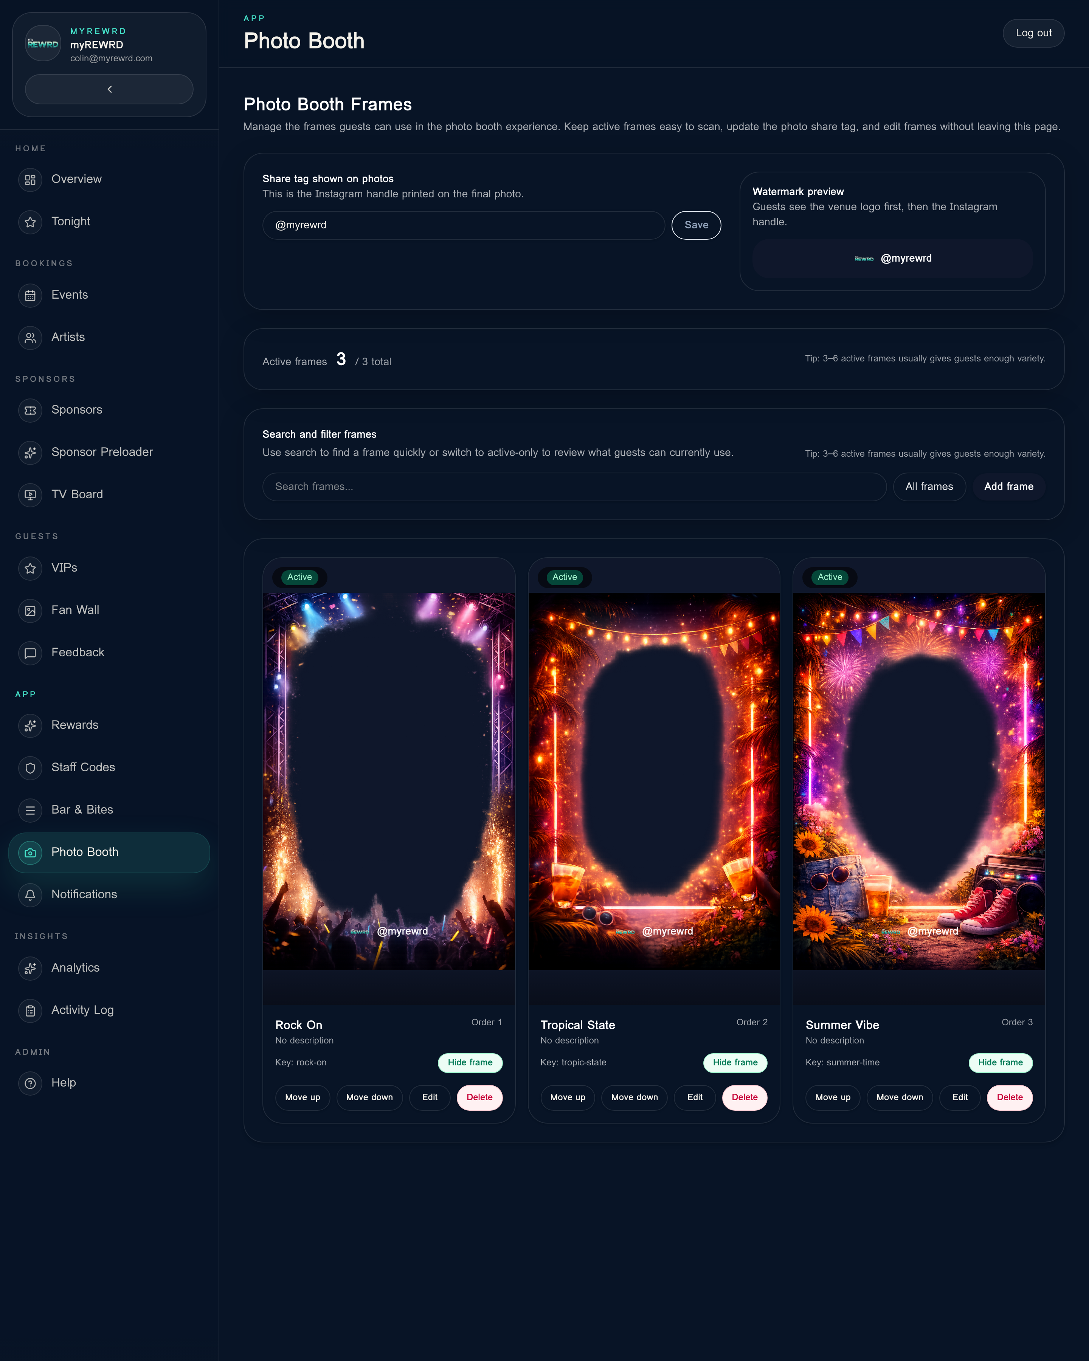Click the Add frame button
Image resolution: width=1089 pixels, height=1361 pixels.
pyautogui.click(x=1008, y=487)
